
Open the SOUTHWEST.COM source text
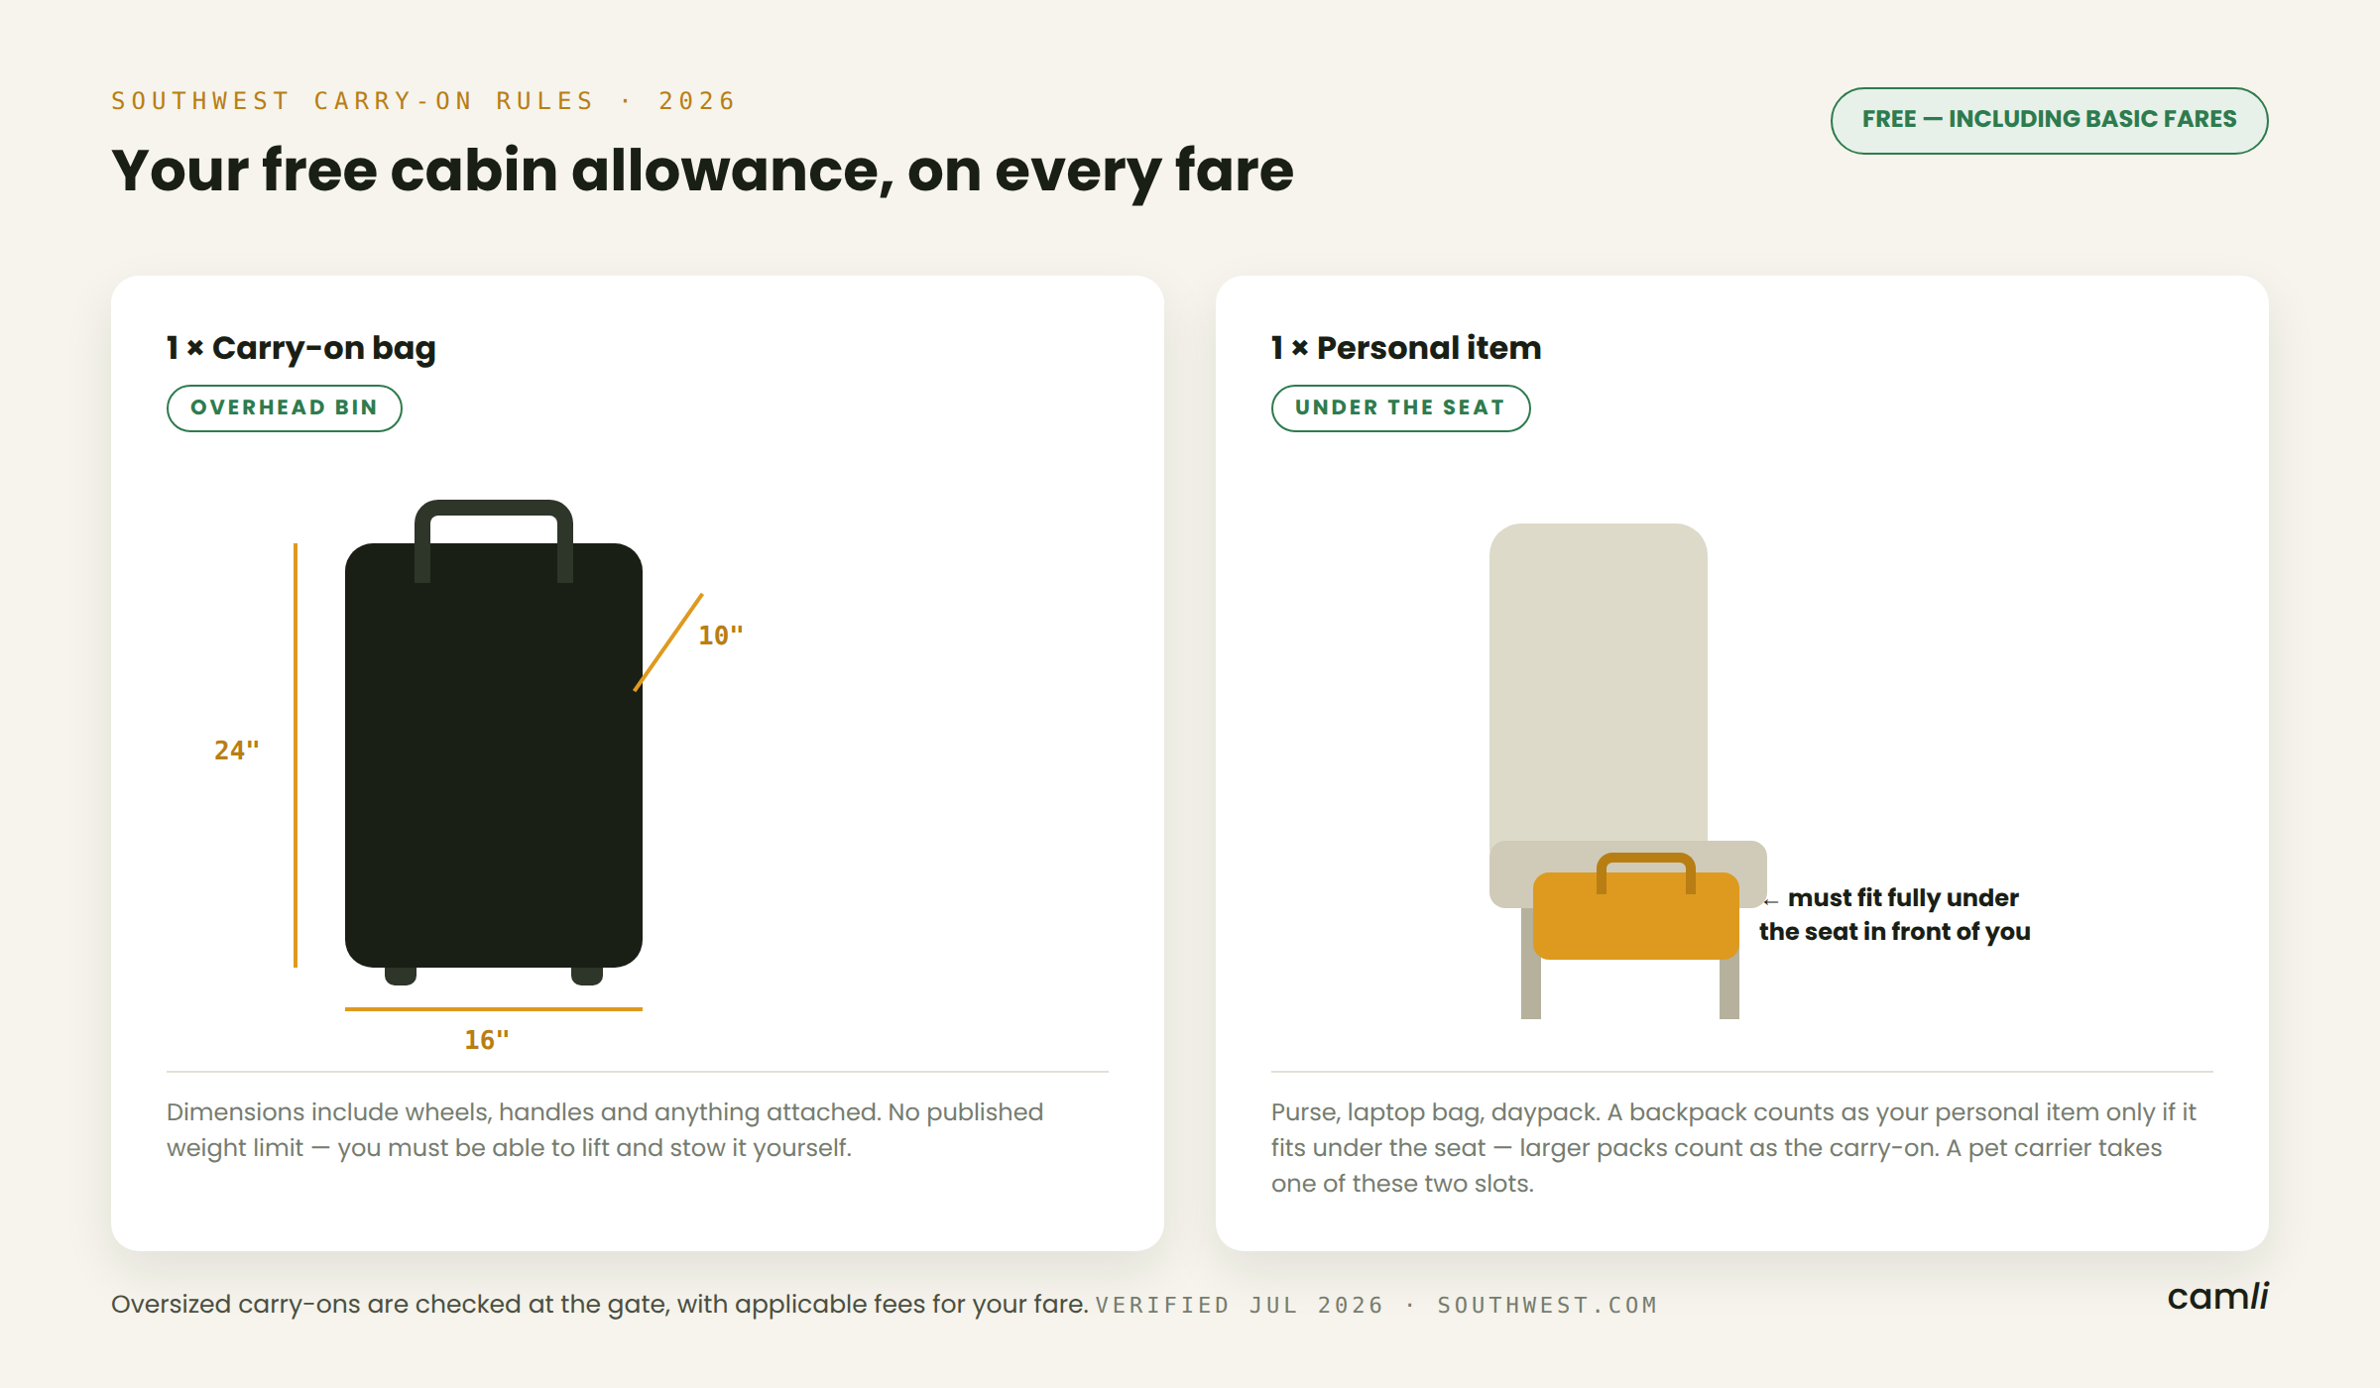1548,1305
